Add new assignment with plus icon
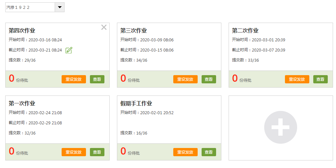The image size is (336, 168). coord(280,127)
